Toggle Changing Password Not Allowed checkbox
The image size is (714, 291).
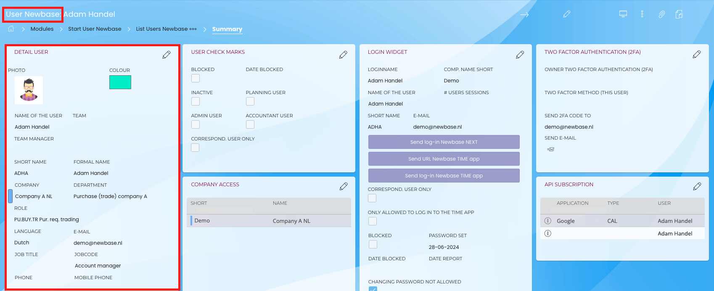(x=373, y=289)
